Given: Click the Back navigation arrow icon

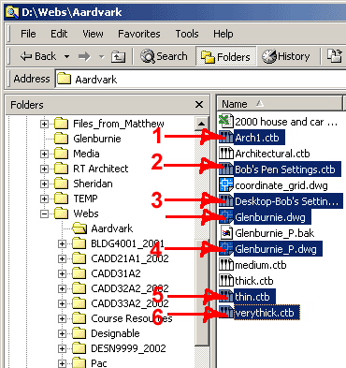Looking at the screenshot, I should tap(26, 56).
